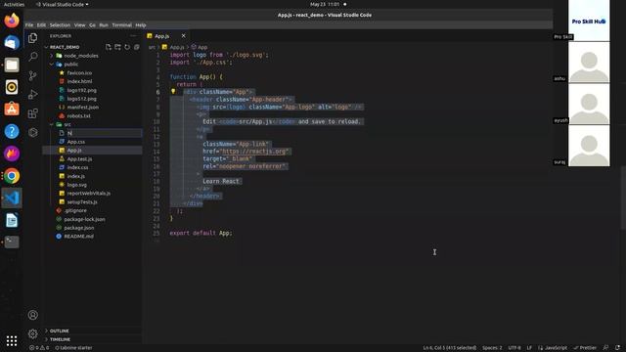The image size is (626, 352).
Task: Open Thunderbird from the dock
Action: point(12,43)
